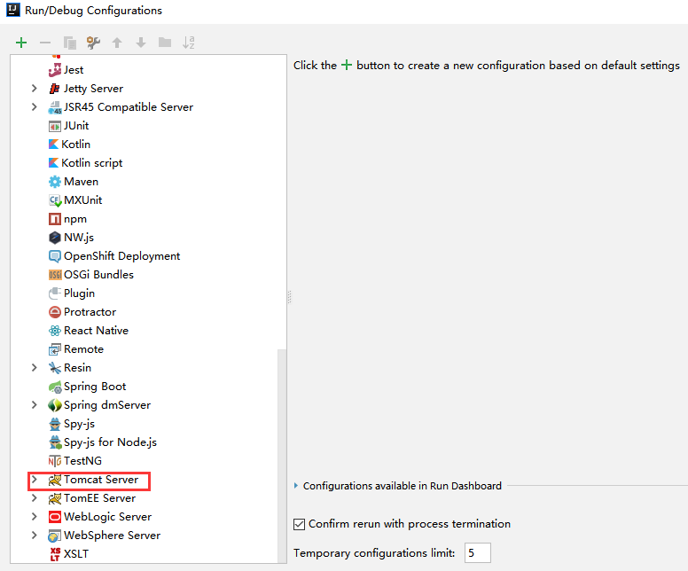Image resolution: width=688 pixels, height=571 pixels.
Task: Select the TomEE Server label
Action: (x=99, y=498)
